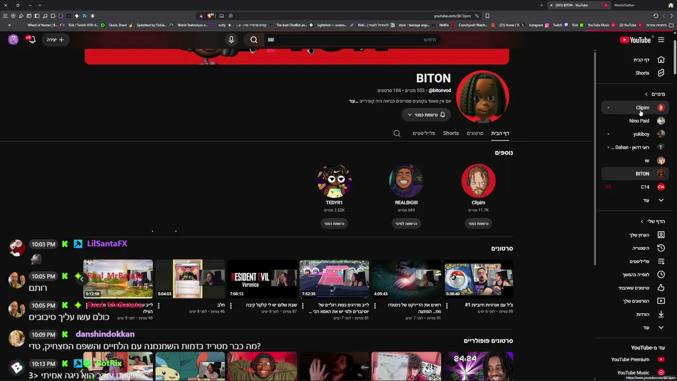The width and height of the screenshot is (677, 381).
Task: Click the @bitonvod channel handle
Action: coord(440,90)
